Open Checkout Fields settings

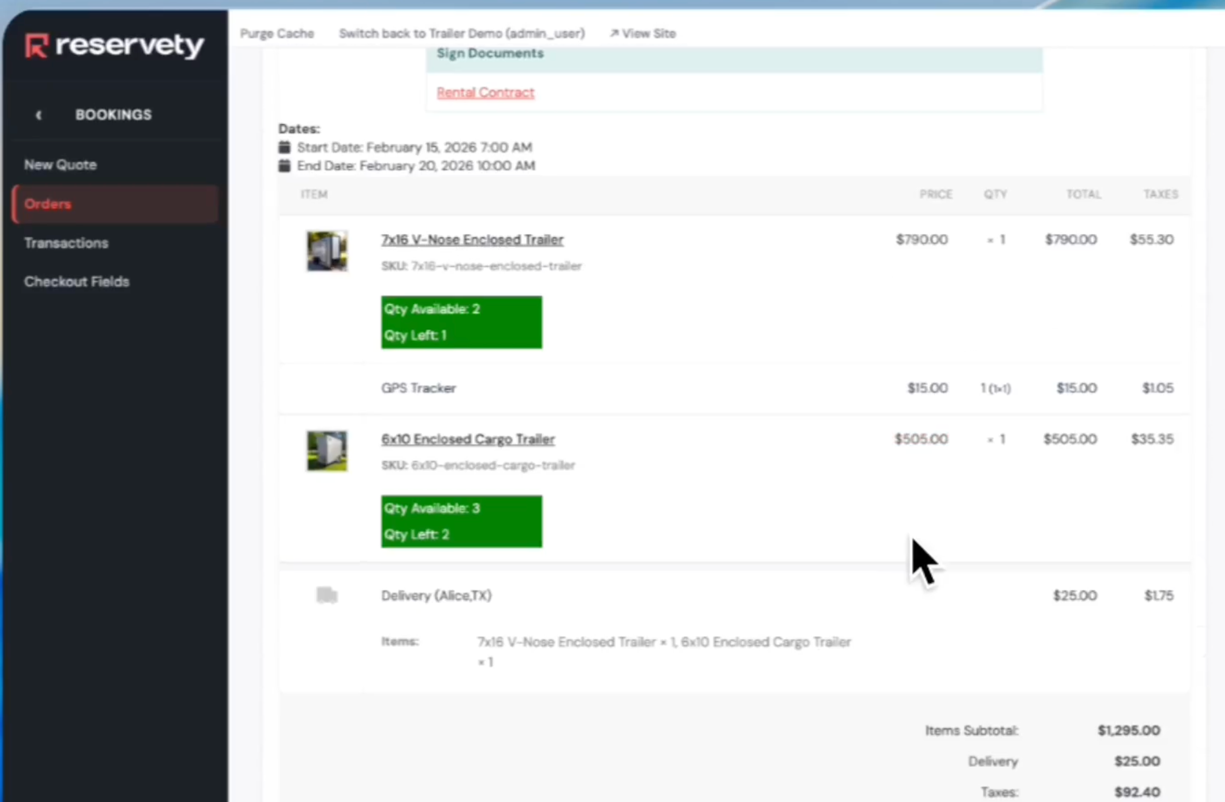[76, 282]
